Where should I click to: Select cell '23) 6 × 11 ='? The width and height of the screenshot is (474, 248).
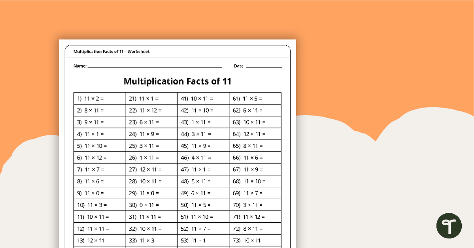(x=151, y=122)
